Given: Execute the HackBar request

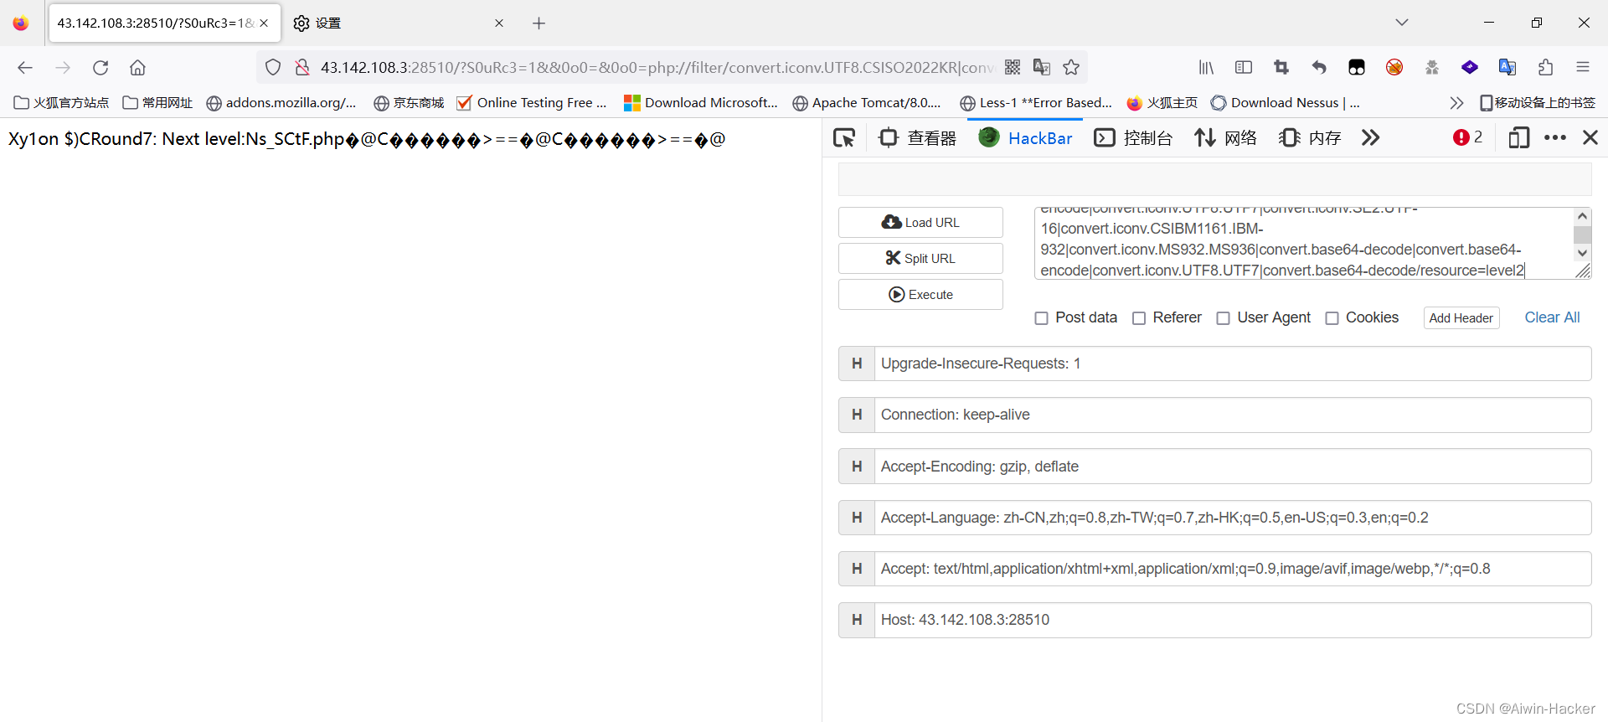Looking at the screenshot, I should [920, 295].
